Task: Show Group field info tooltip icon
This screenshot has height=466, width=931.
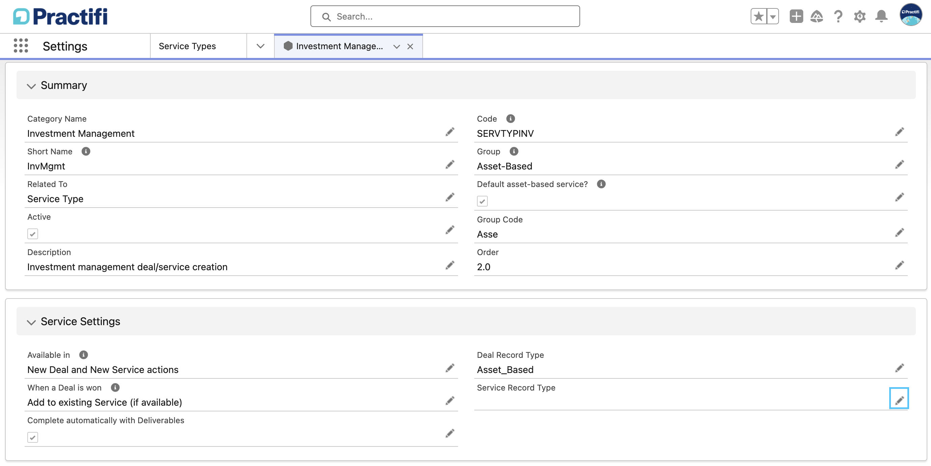Action: coord(514,151)
